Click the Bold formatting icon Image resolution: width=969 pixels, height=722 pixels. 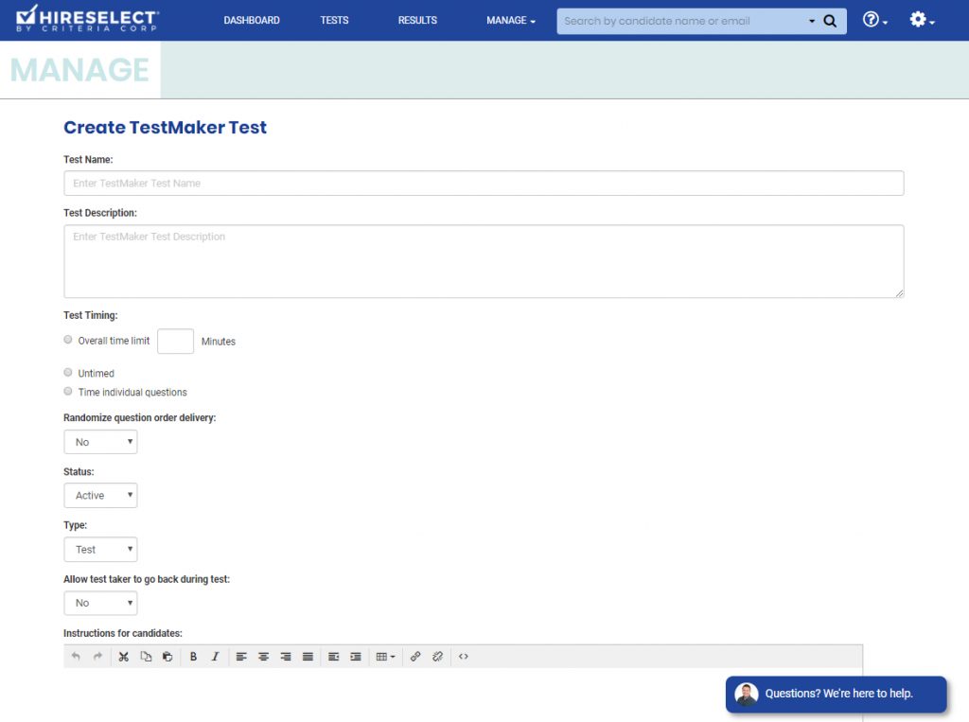coord(193,657)
